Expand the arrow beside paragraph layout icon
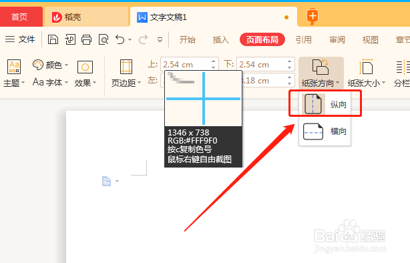 [117, 181]
